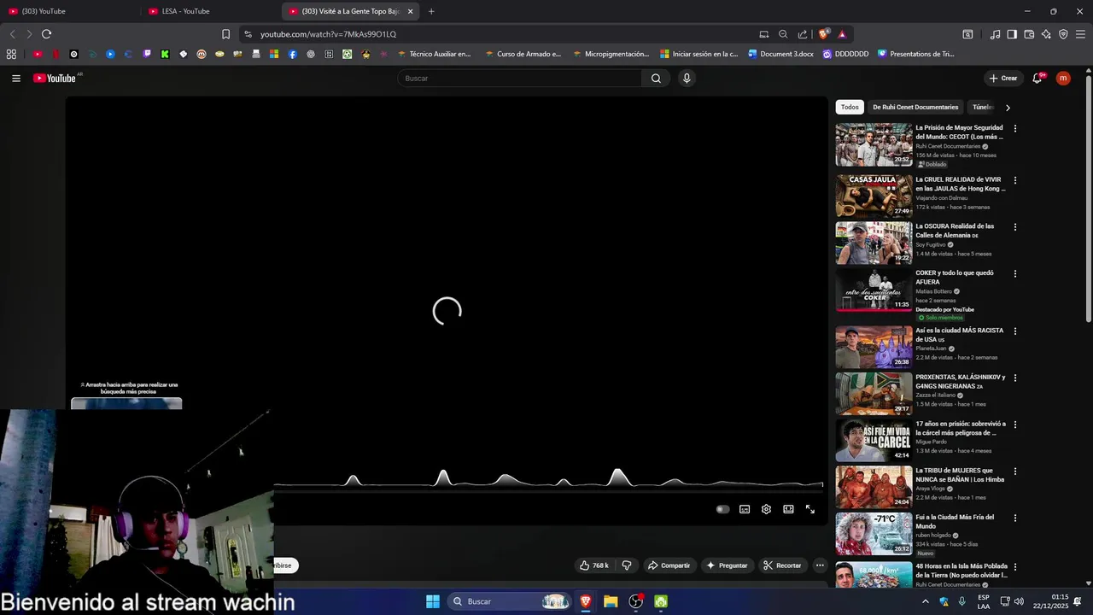Open the video player settings gear
This screenshot has width=1093, height=615.
click(x=766, y=509)
